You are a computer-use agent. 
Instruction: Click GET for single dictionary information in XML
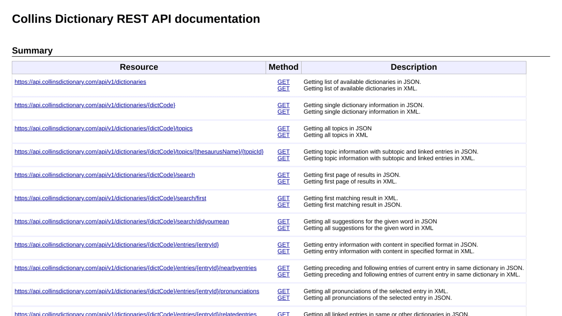[x=283, y=112]
